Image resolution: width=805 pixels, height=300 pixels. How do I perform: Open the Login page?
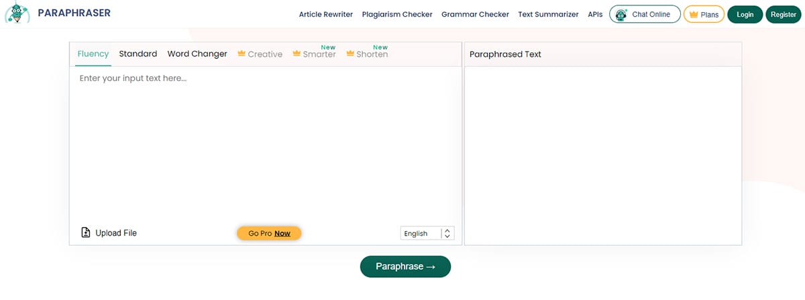point(745,14)
